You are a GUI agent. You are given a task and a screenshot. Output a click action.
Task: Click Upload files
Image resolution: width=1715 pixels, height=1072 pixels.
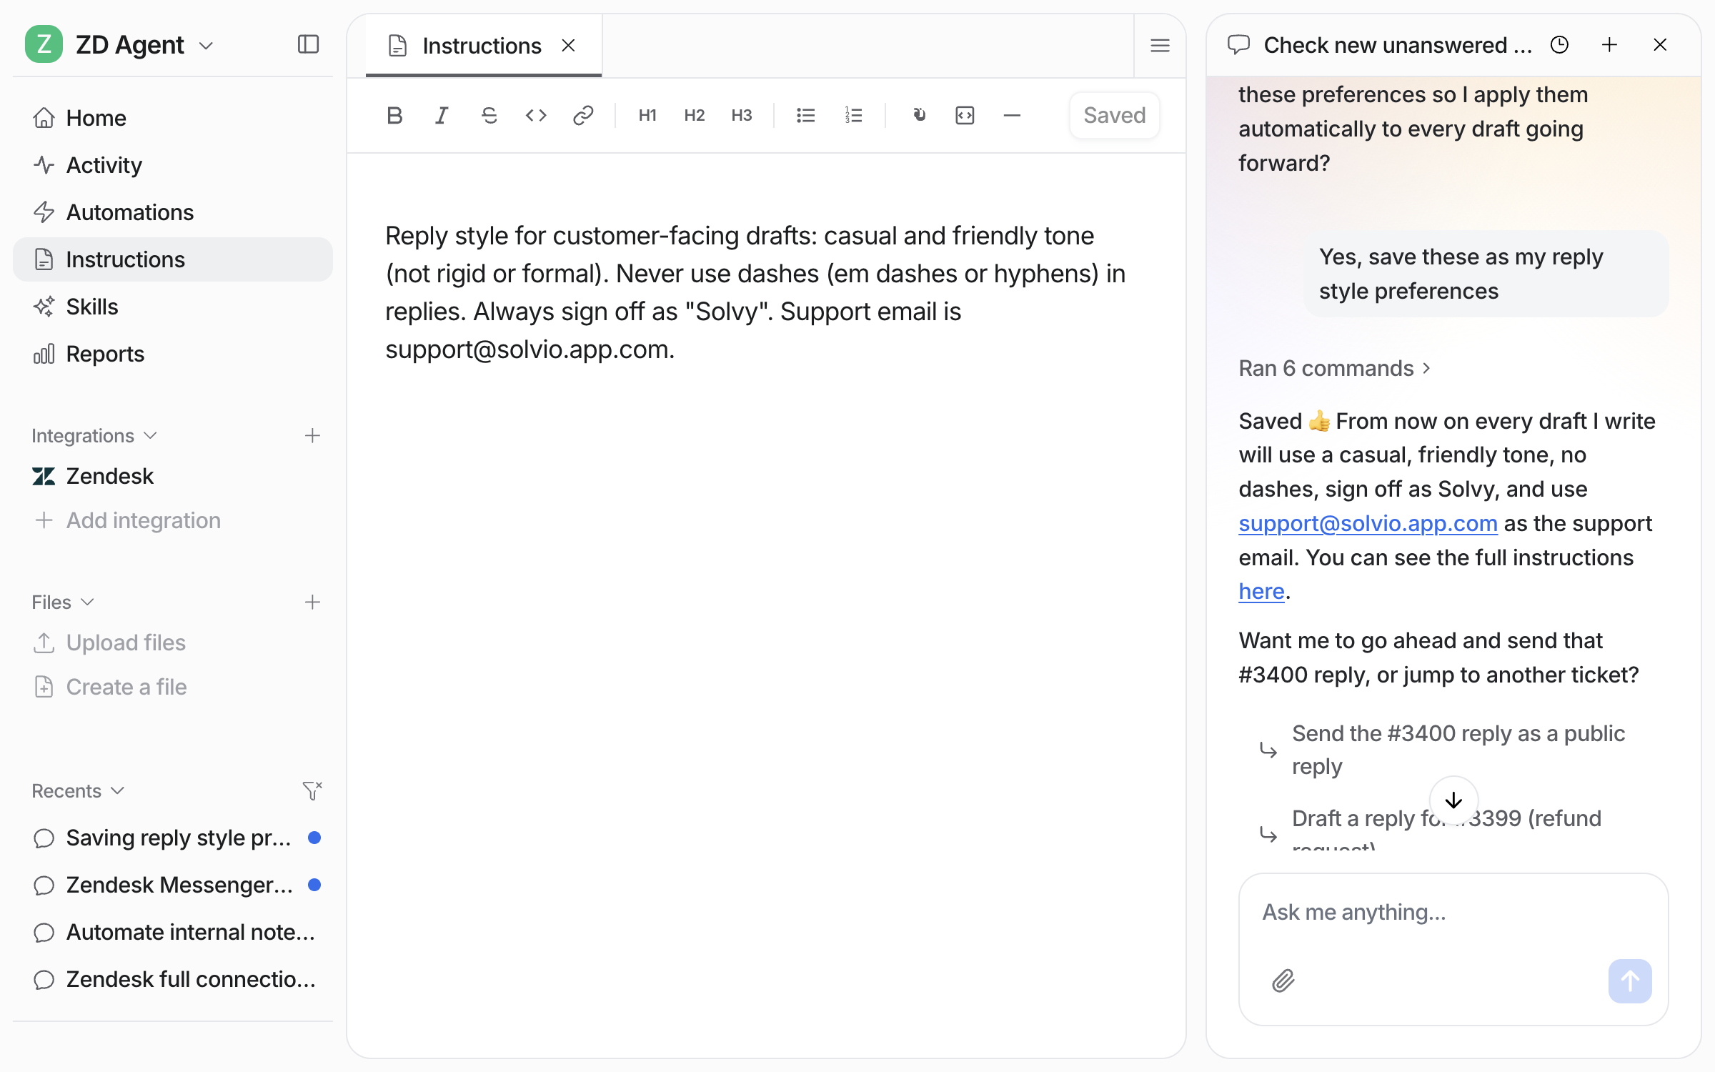pos(173,642)
